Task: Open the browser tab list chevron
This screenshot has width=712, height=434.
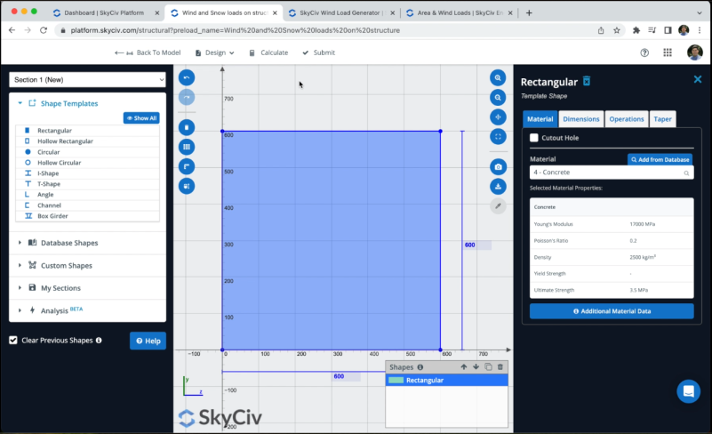Action: click(700, 12)
